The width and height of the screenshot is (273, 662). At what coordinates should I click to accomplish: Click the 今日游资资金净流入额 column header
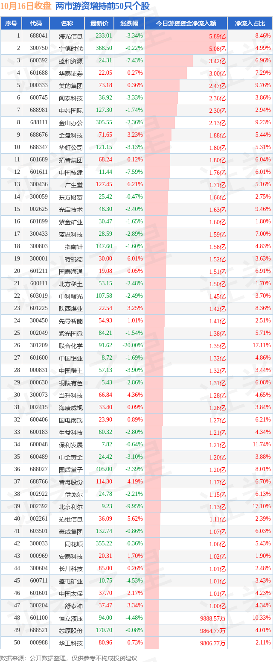(x=186, y=23)
